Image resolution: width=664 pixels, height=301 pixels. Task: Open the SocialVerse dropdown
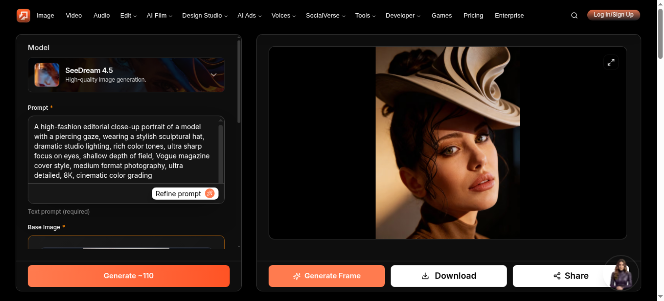tap(325, 15)
